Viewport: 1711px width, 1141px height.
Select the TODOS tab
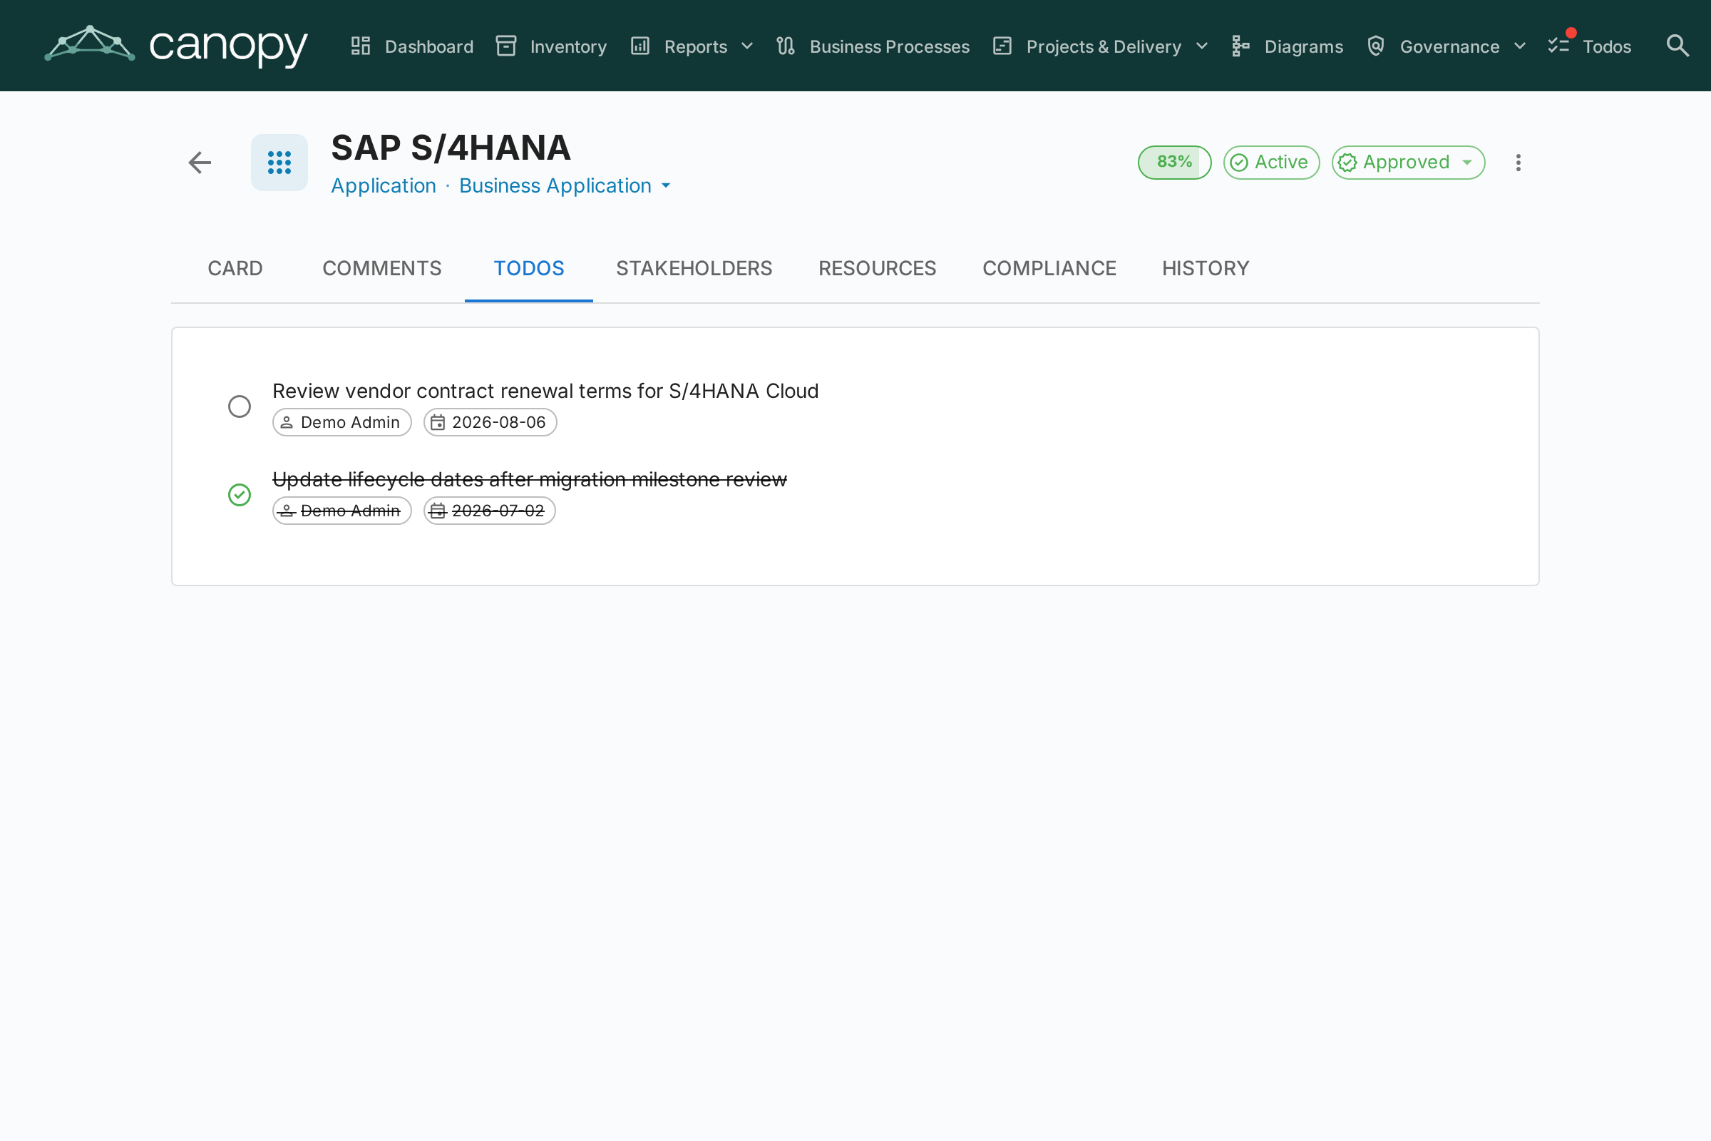529,269
